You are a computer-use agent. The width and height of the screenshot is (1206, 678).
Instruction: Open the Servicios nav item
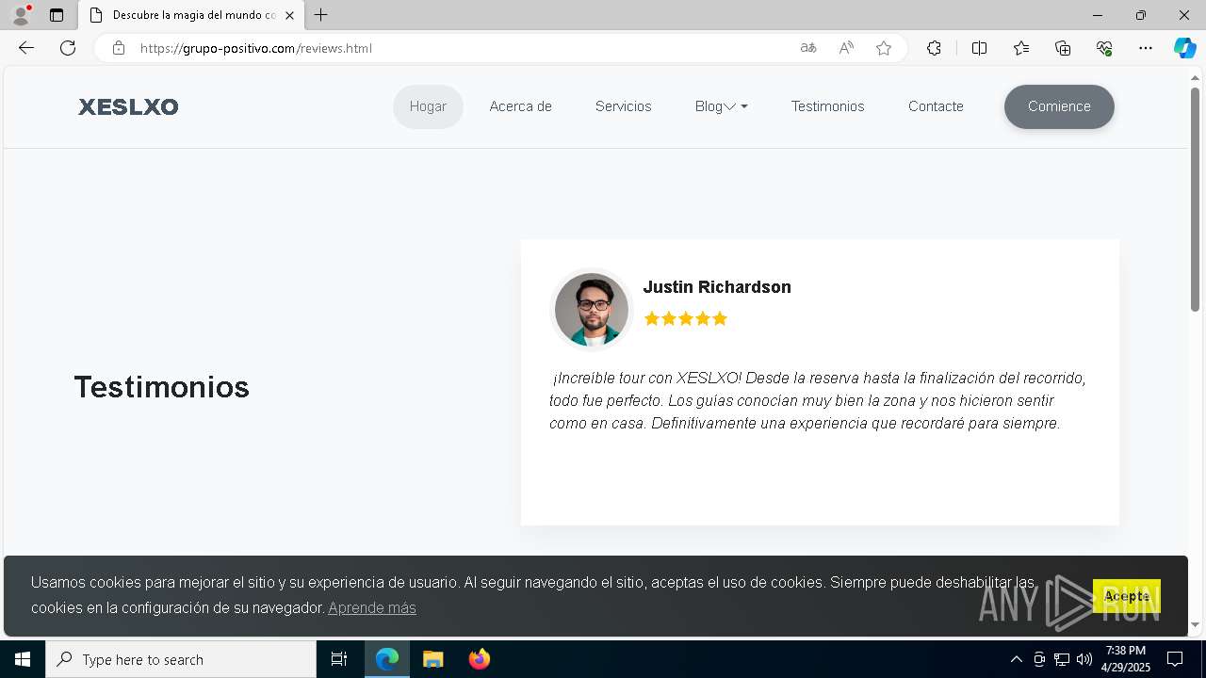point(623,106)
